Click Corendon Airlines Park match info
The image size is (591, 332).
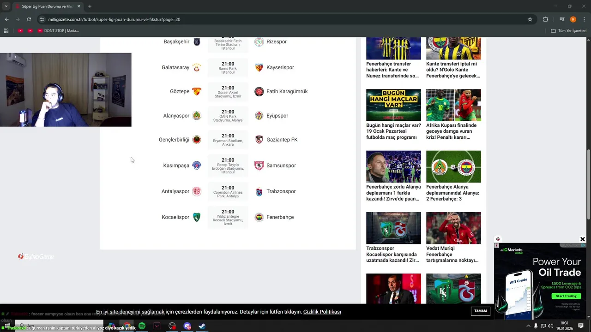pos(228,191)
